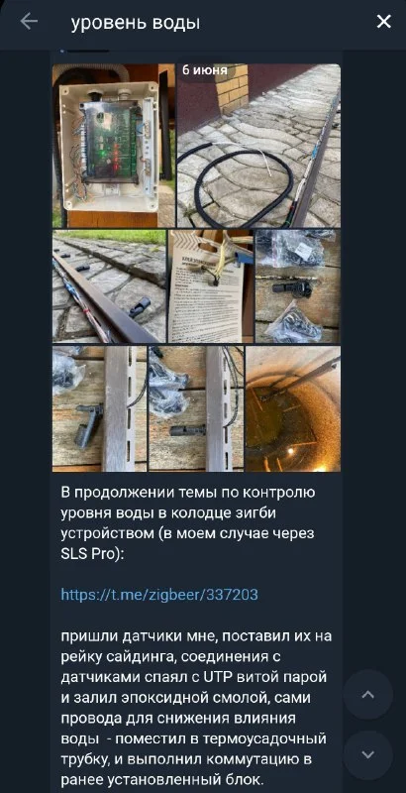Tap the back arrow icon
This screenshot has width=406, height=793.
(x=29, y=21)
